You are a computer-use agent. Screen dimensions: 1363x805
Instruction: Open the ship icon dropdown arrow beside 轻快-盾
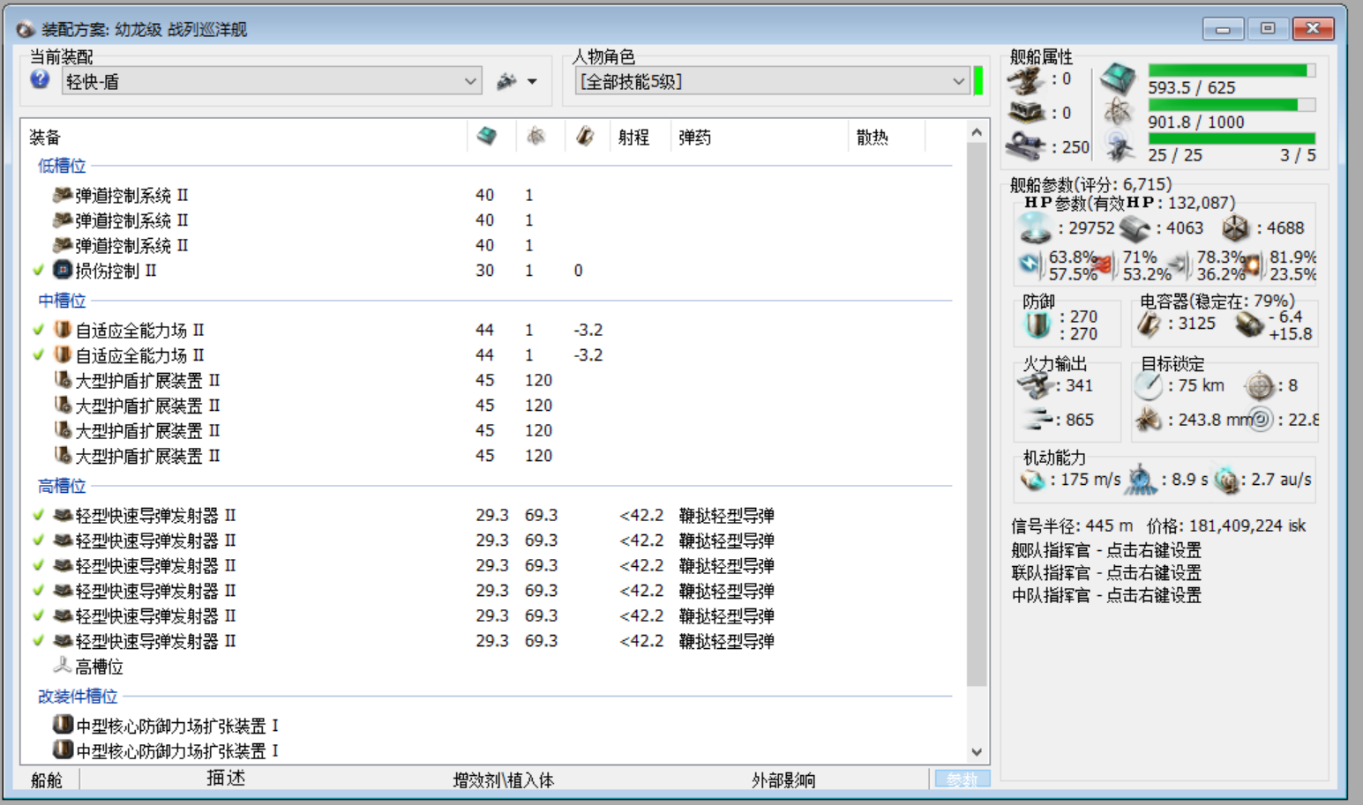point(532,81)
